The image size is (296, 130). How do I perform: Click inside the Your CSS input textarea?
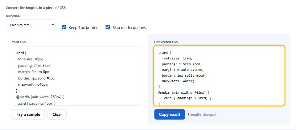tap(77, 76)
